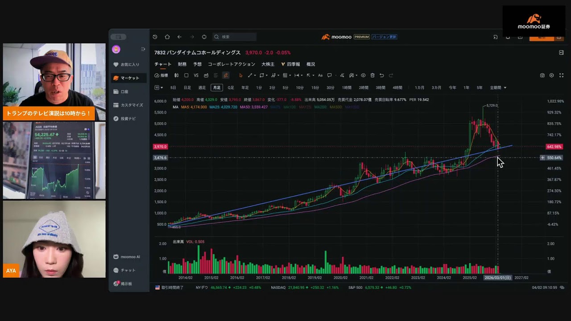
Task: Switch to the 財務 tab
Action: coord(182,64)
